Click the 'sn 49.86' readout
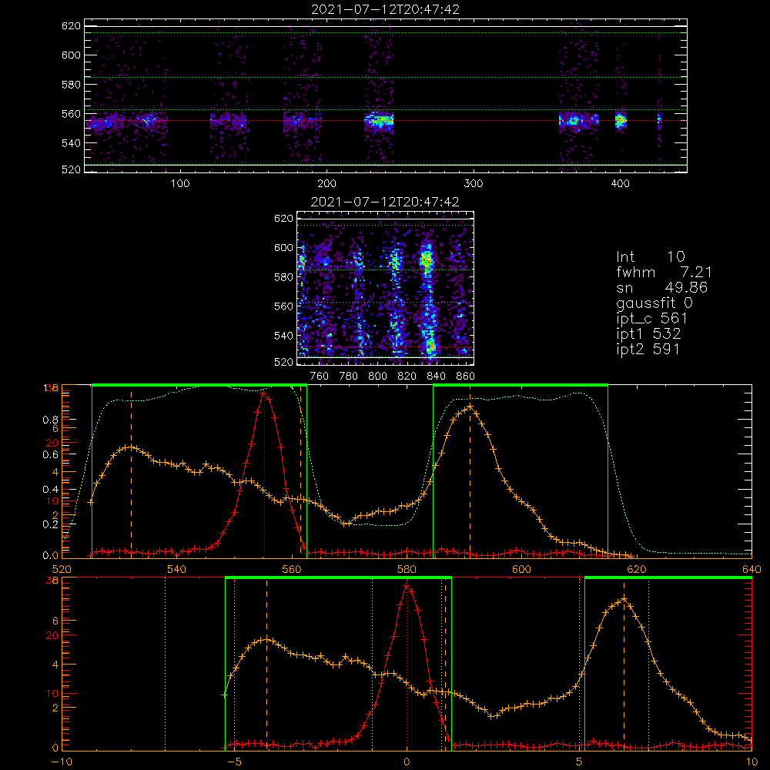Screen dimensions: 770x770 coord(661,287)
